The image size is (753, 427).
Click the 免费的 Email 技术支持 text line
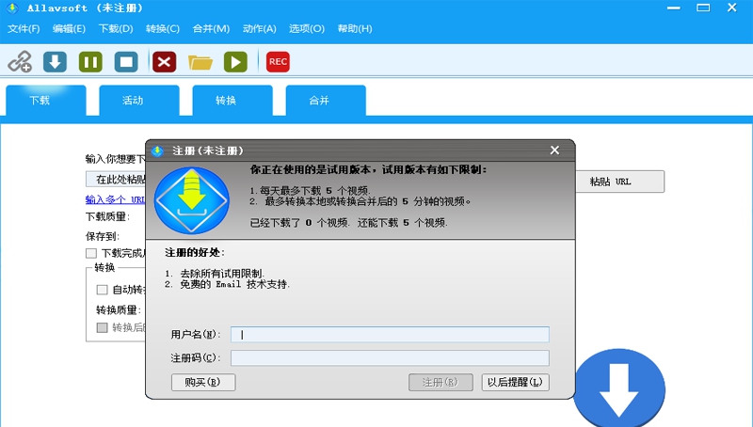coord(234,284)
